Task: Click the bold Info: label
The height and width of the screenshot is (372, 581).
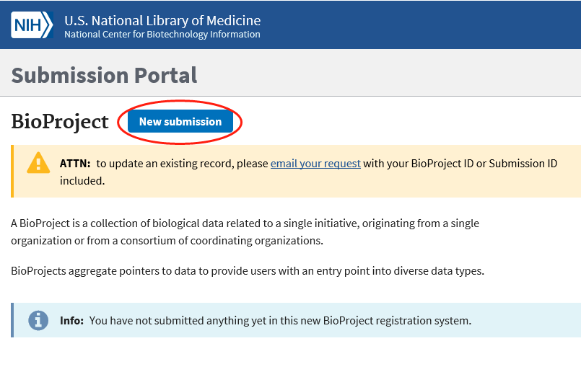Action: point(72,320)
